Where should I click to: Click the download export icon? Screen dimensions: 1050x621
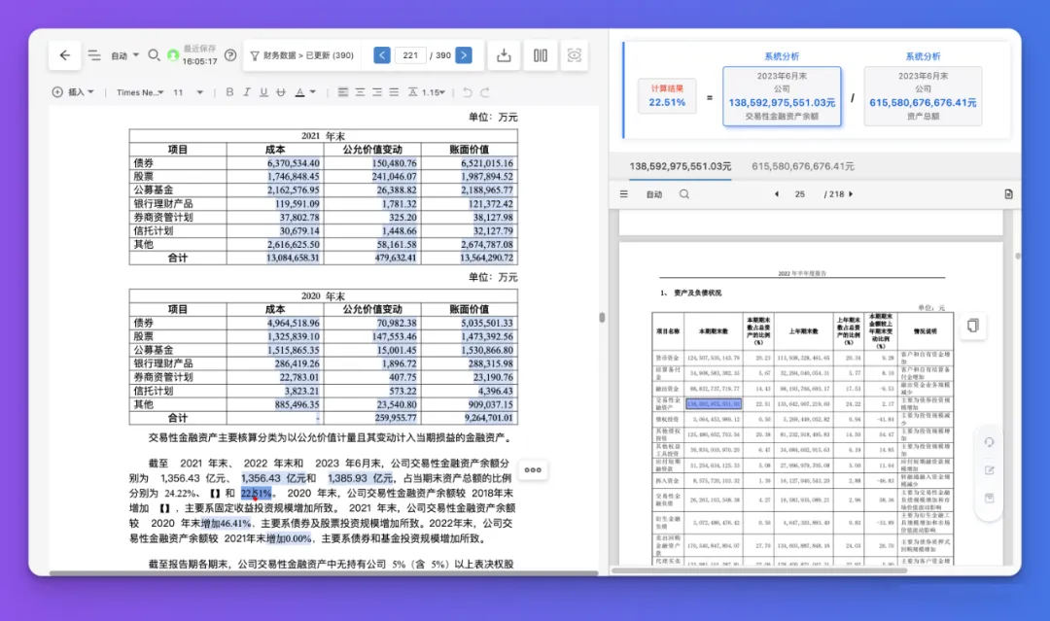(x=505, y=55)
